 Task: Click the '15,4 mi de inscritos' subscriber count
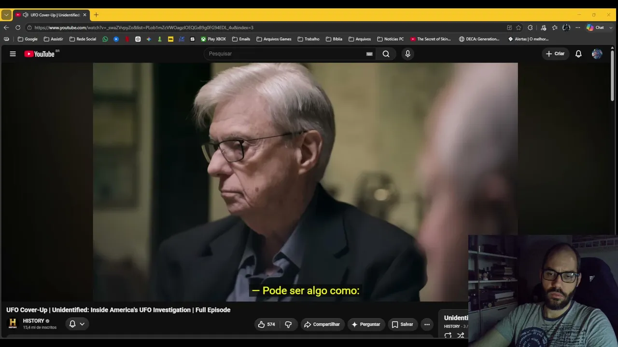(40, 328)
